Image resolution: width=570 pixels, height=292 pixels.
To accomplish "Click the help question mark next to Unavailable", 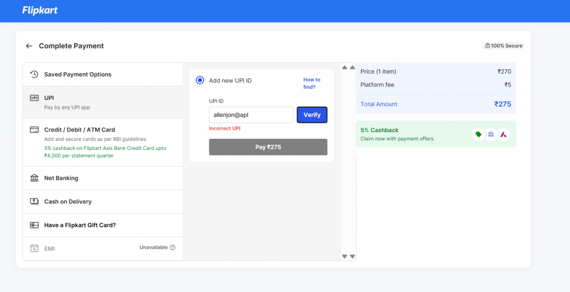I will (173, 248).
